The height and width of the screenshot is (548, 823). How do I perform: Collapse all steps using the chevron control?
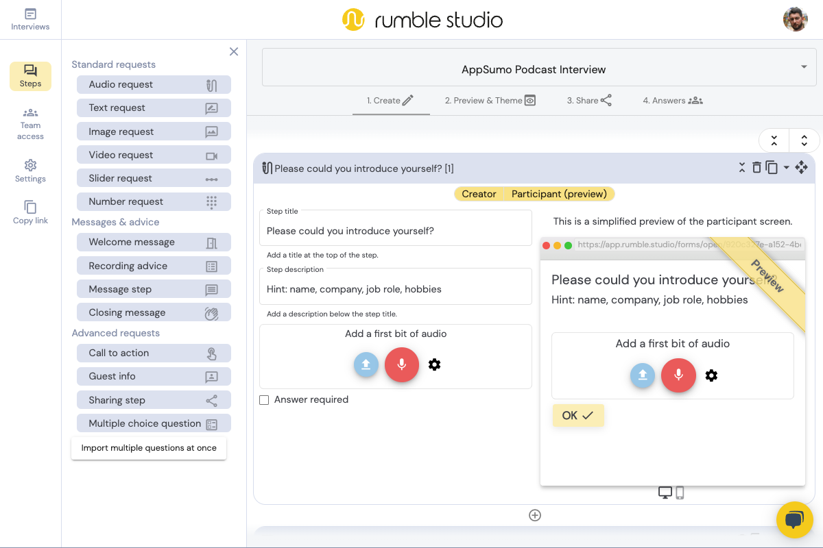pyautogui.click(x=774, y=140)
